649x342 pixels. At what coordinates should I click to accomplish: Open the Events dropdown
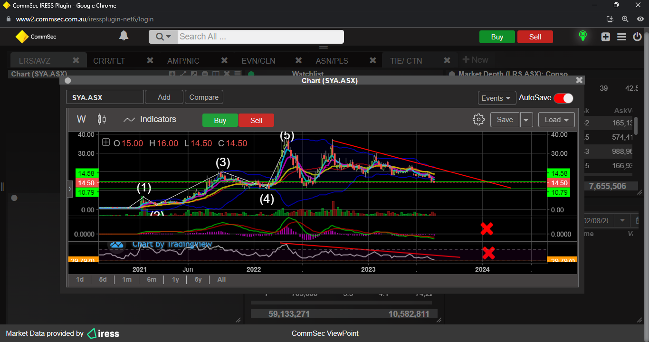tap(496, 98)
